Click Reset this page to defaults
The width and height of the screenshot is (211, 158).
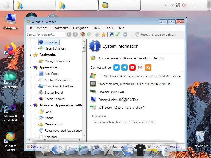[x=156, y=34]
